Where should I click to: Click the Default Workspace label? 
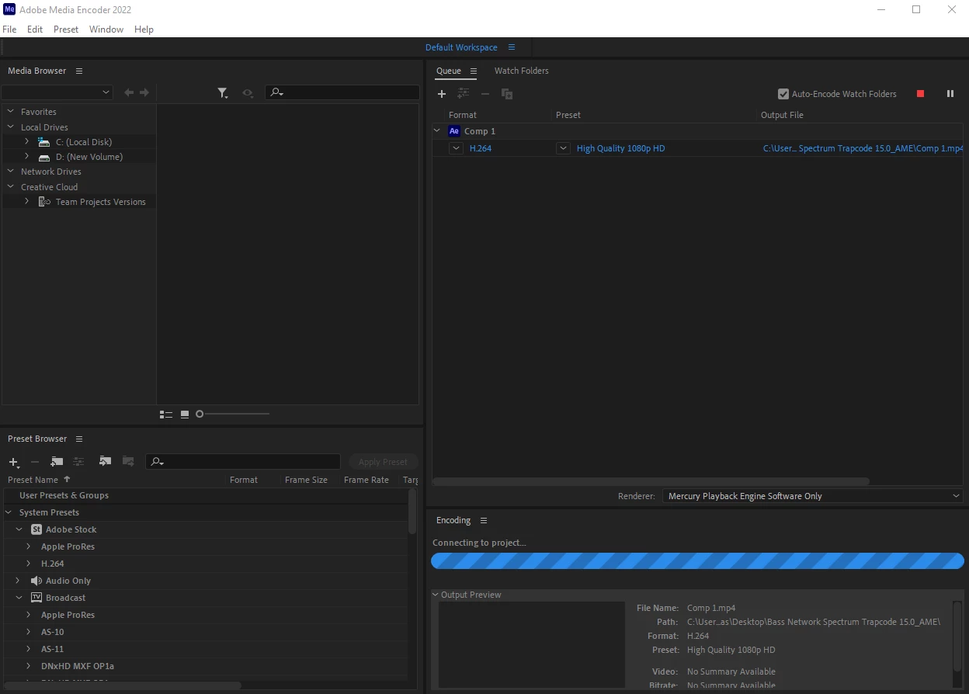click(461, 47)
